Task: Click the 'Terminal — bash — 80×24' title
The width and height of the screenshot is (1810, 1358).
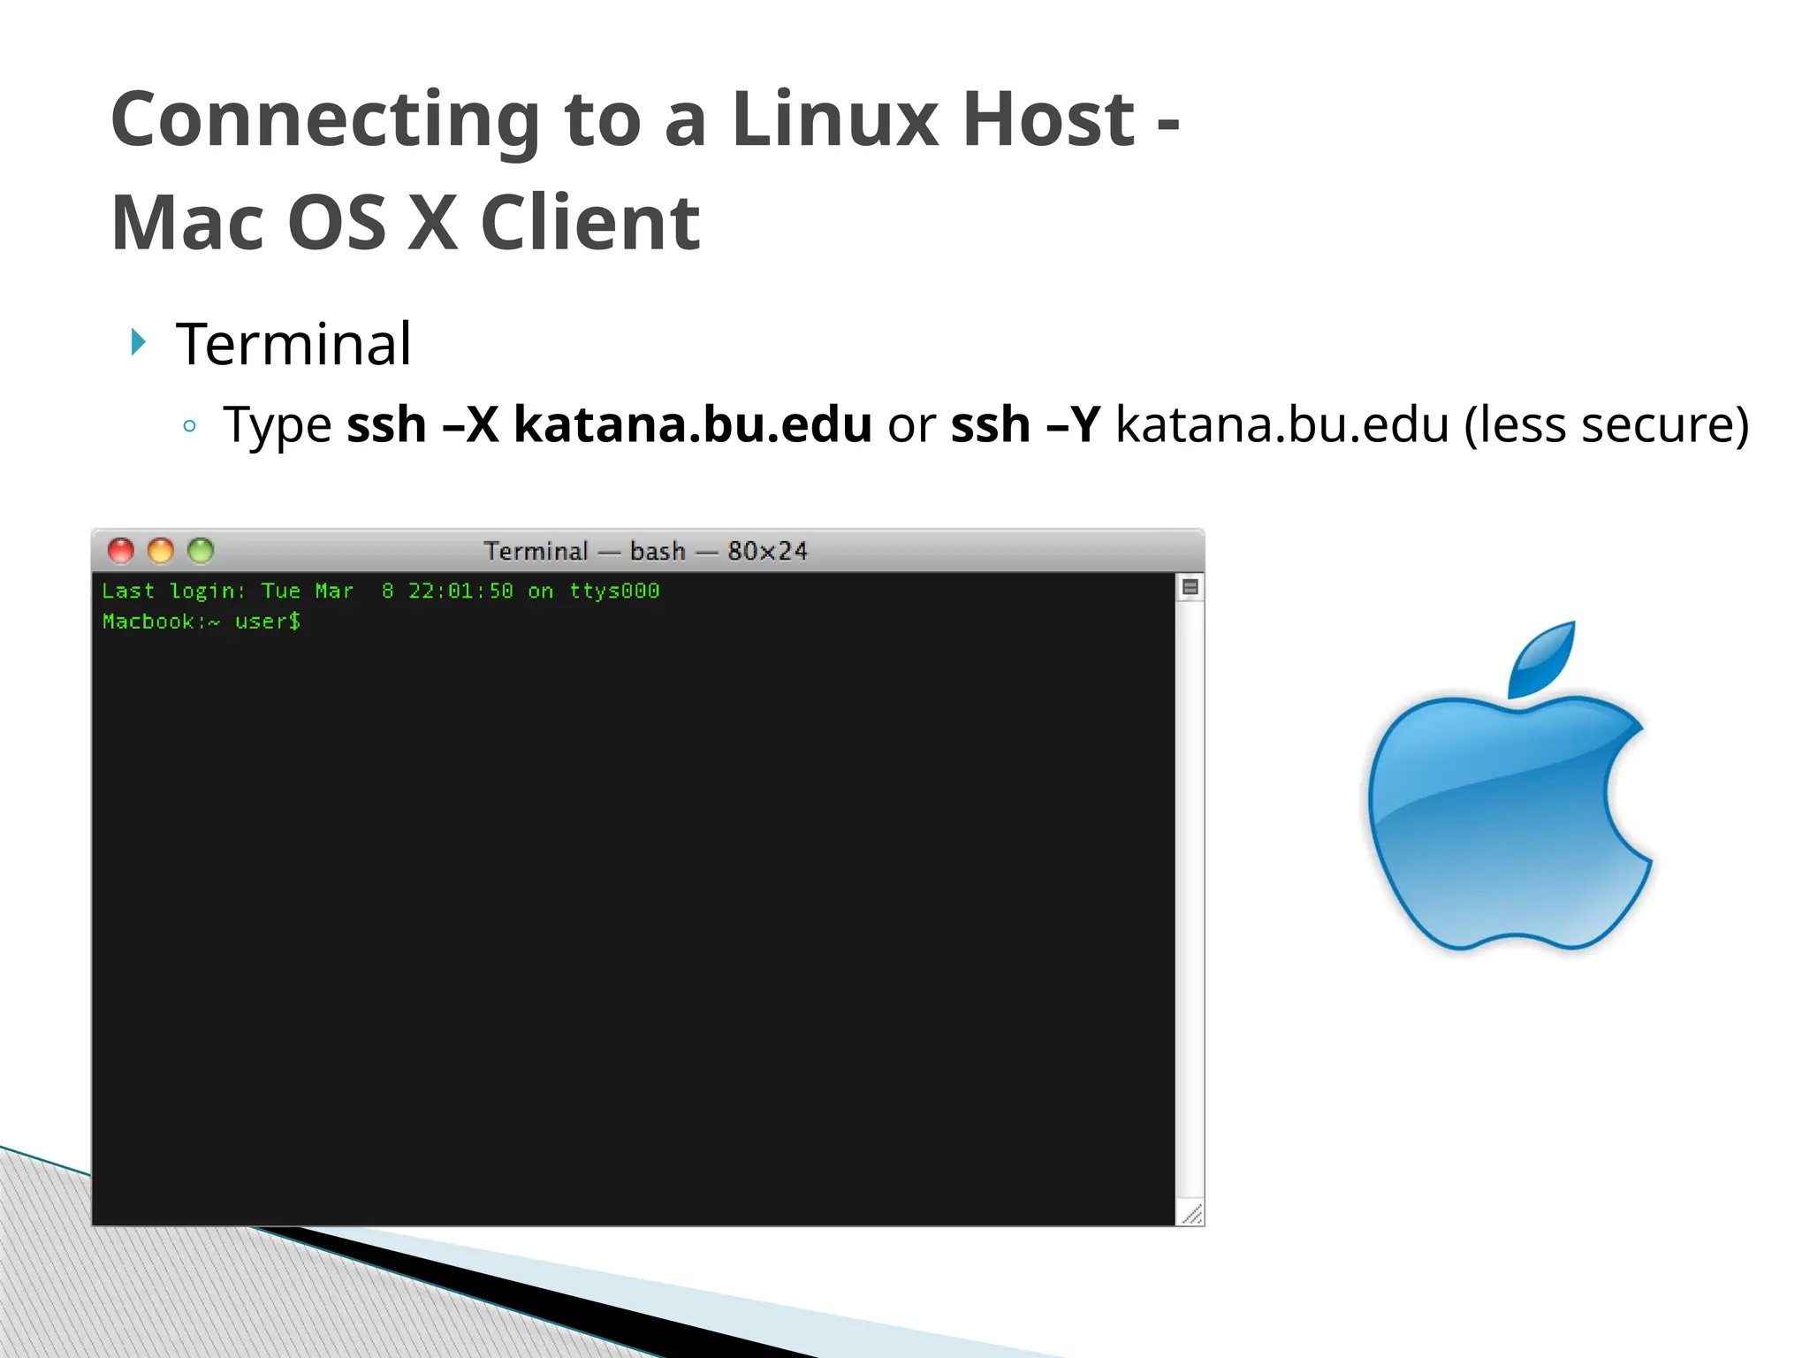Action: (x=645, y=551)
